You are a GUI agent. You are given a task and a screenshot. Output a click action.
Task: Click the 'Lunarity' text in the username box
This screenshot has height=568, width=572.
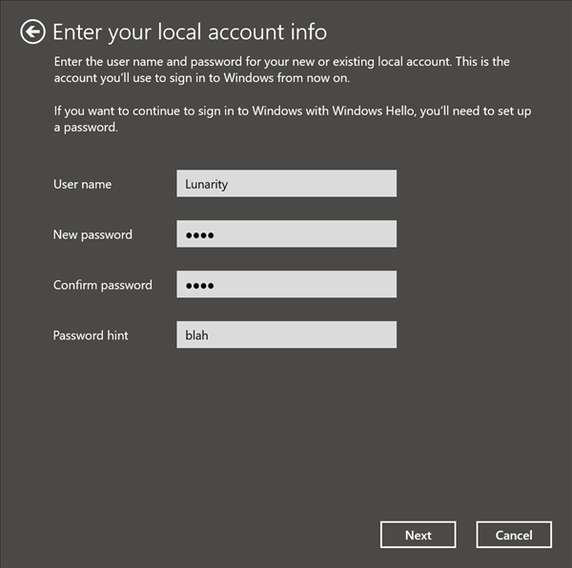point(206,184)
